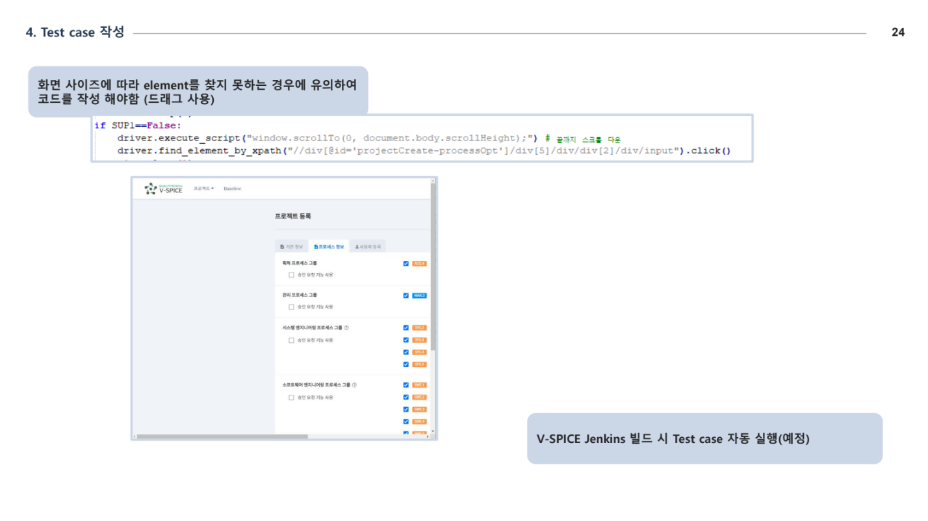Click the orange SWE.1 badge
The height and width of the screenshot is (521, 928).
coord(420,384)
